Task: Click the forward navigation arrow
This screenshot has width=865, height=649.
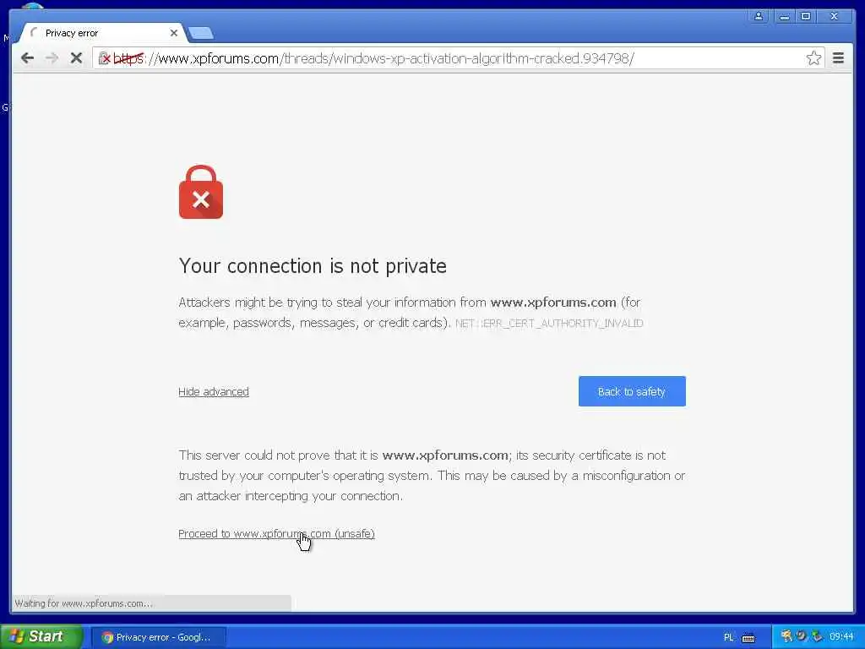Action: [x=52, y=58]
